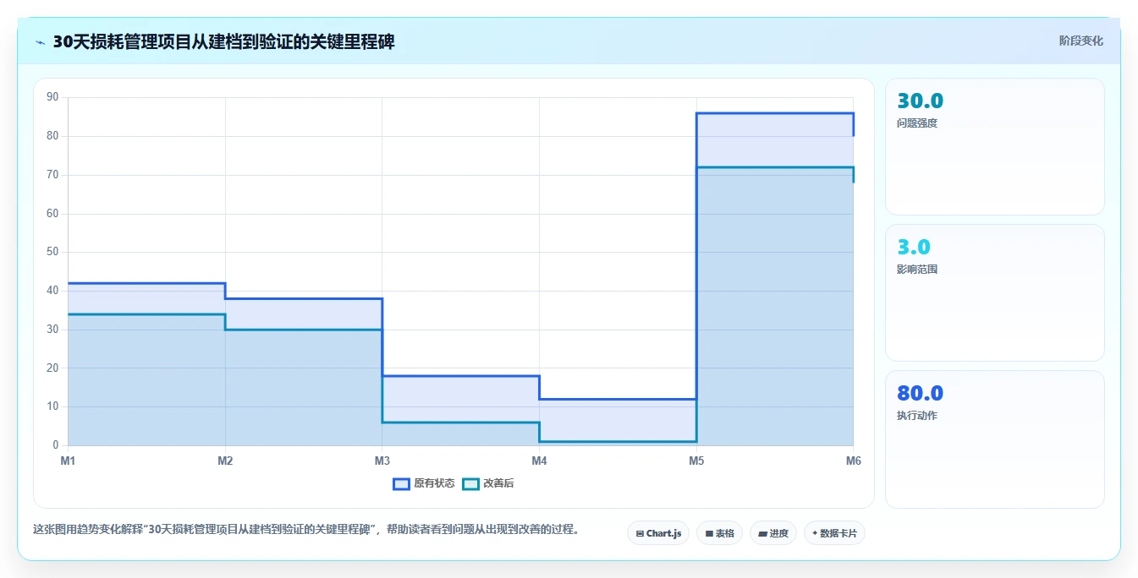Click the teal 改善后 legend color box
The width and height of the screenshot is (1138, 578).
pos(470,483)
